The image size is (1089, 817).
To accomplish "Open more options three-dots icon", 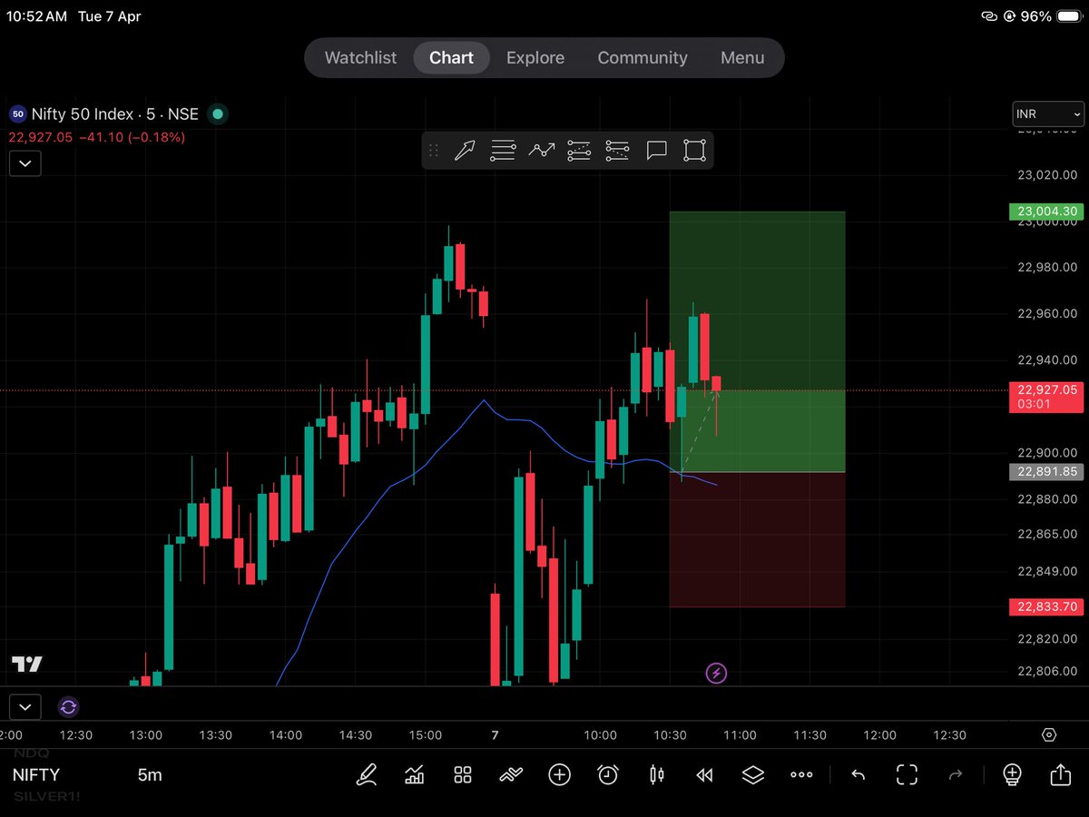I will pyautogui.click(x=801, y=774).
